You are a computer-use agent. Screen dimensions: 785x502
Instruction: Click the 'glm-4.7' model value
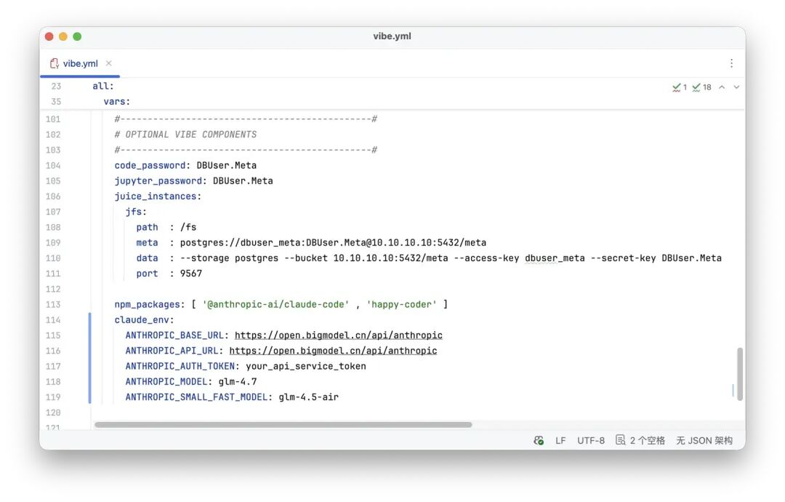[237, 382]
